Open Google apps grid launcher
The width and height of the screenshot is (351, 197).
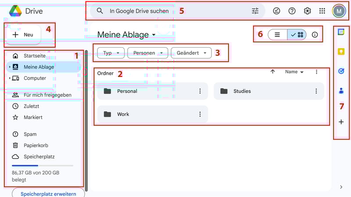pos(322,11)
